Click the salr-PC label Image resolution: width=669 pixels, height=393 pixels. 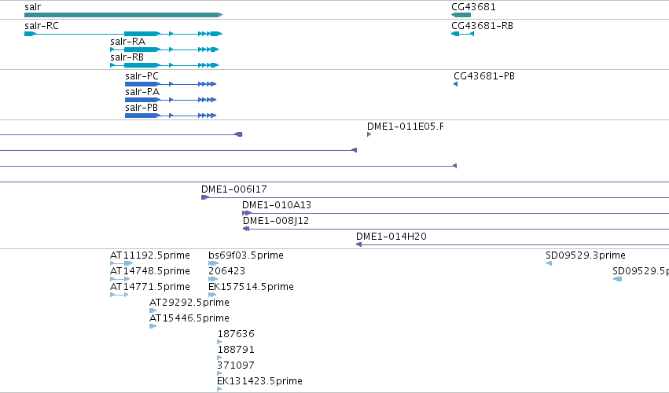click(142, 76)
